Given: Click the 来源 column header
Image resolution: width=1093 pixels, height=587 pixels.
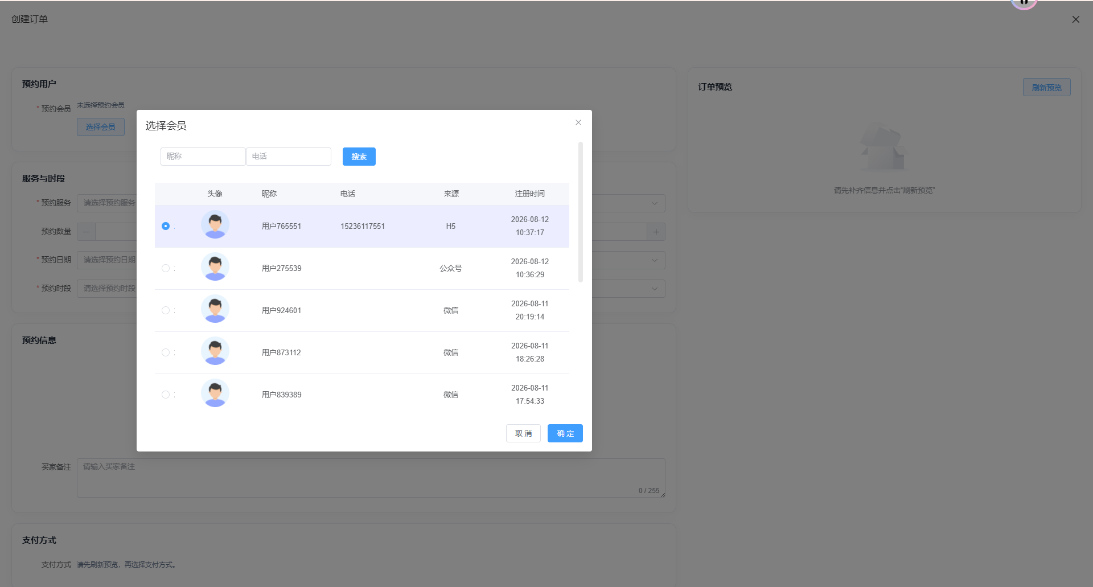Looking at the screenshot, I should tap(451, 194).
